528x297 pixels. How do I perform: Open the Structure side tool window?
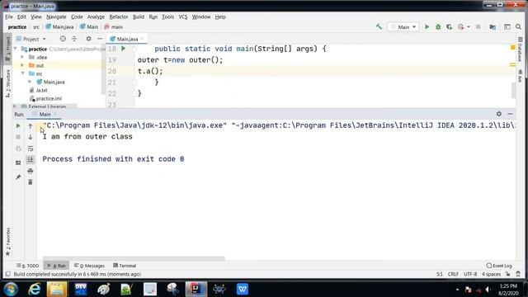7,83
